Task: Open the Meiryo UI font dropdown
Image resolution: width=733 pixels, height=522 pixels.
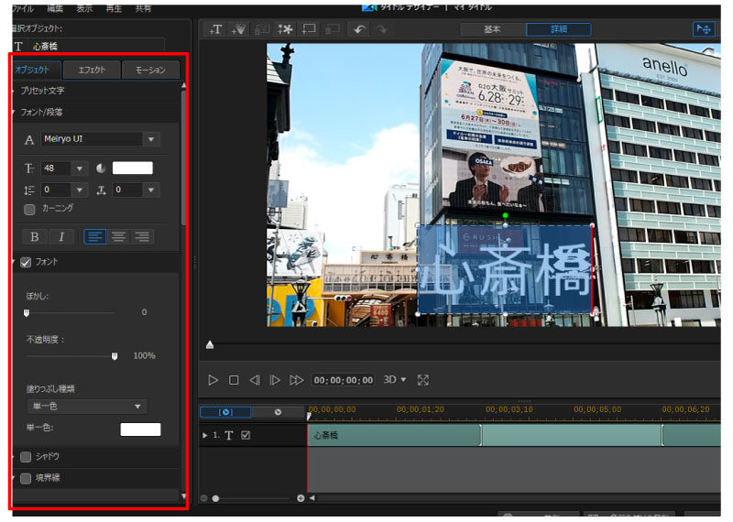Action: pos(151,139)
